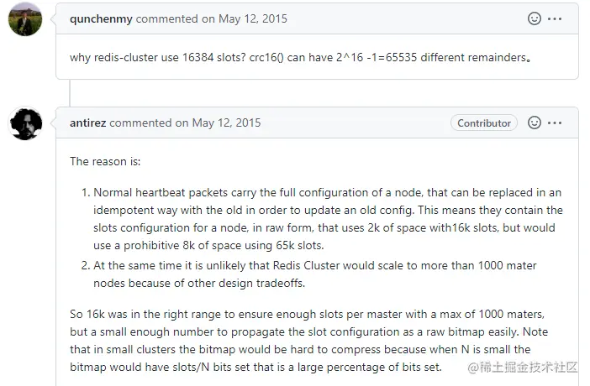The width and height of the screenshot is (590, 386).
Task: Open qunchenmy's profile avatar
Action: pos(25,18)
